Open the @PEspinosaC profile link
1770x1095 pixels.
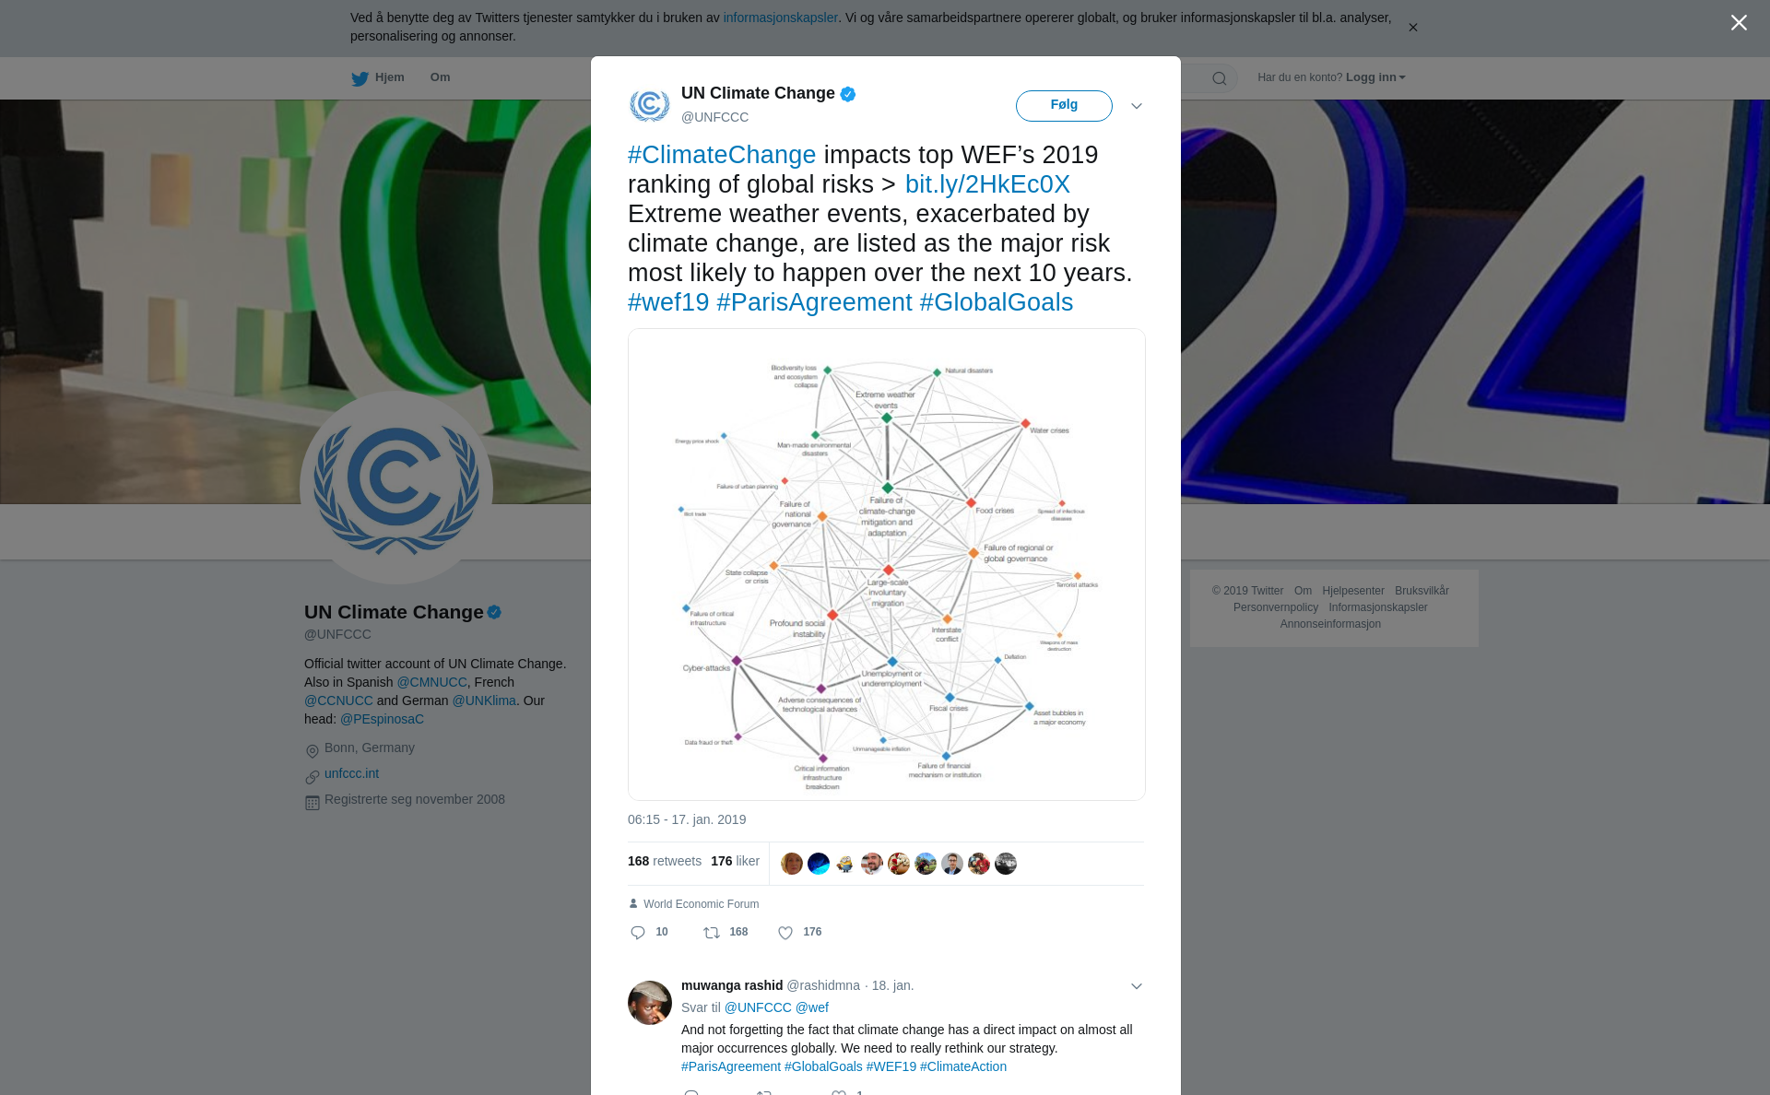tap(382, 719)
